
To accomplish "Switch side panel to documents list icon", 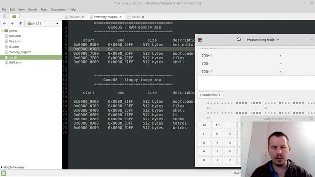I will 5,16.
